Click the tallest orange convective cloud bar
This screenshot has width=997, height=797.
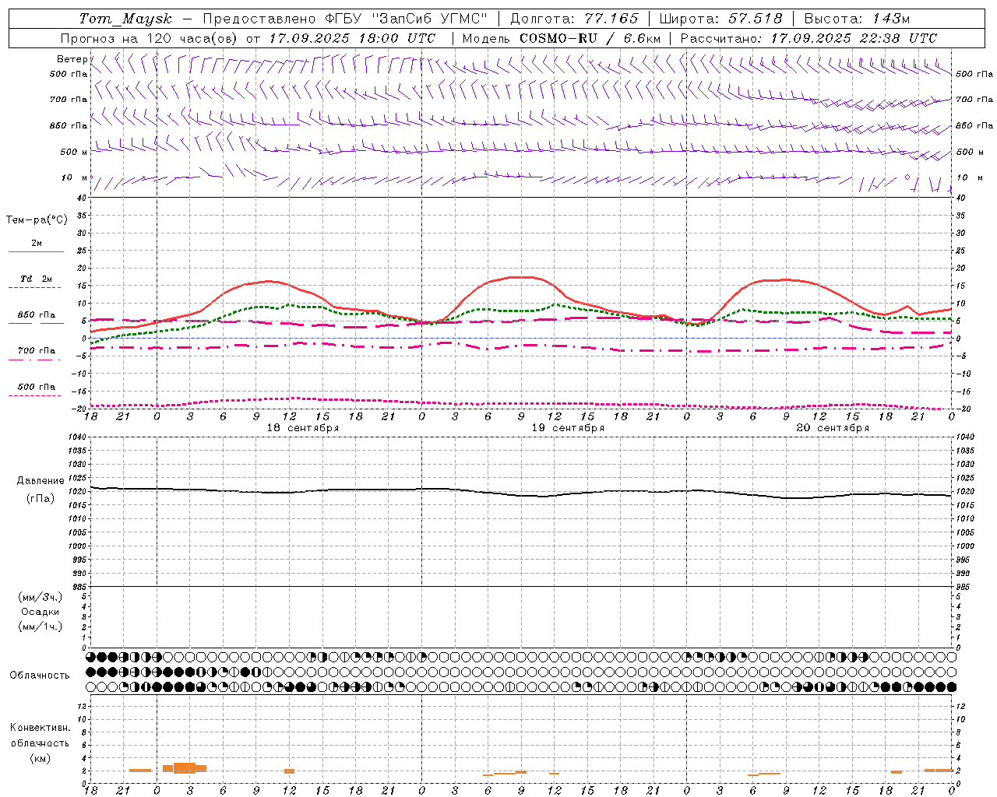click(x=185, y=767)
